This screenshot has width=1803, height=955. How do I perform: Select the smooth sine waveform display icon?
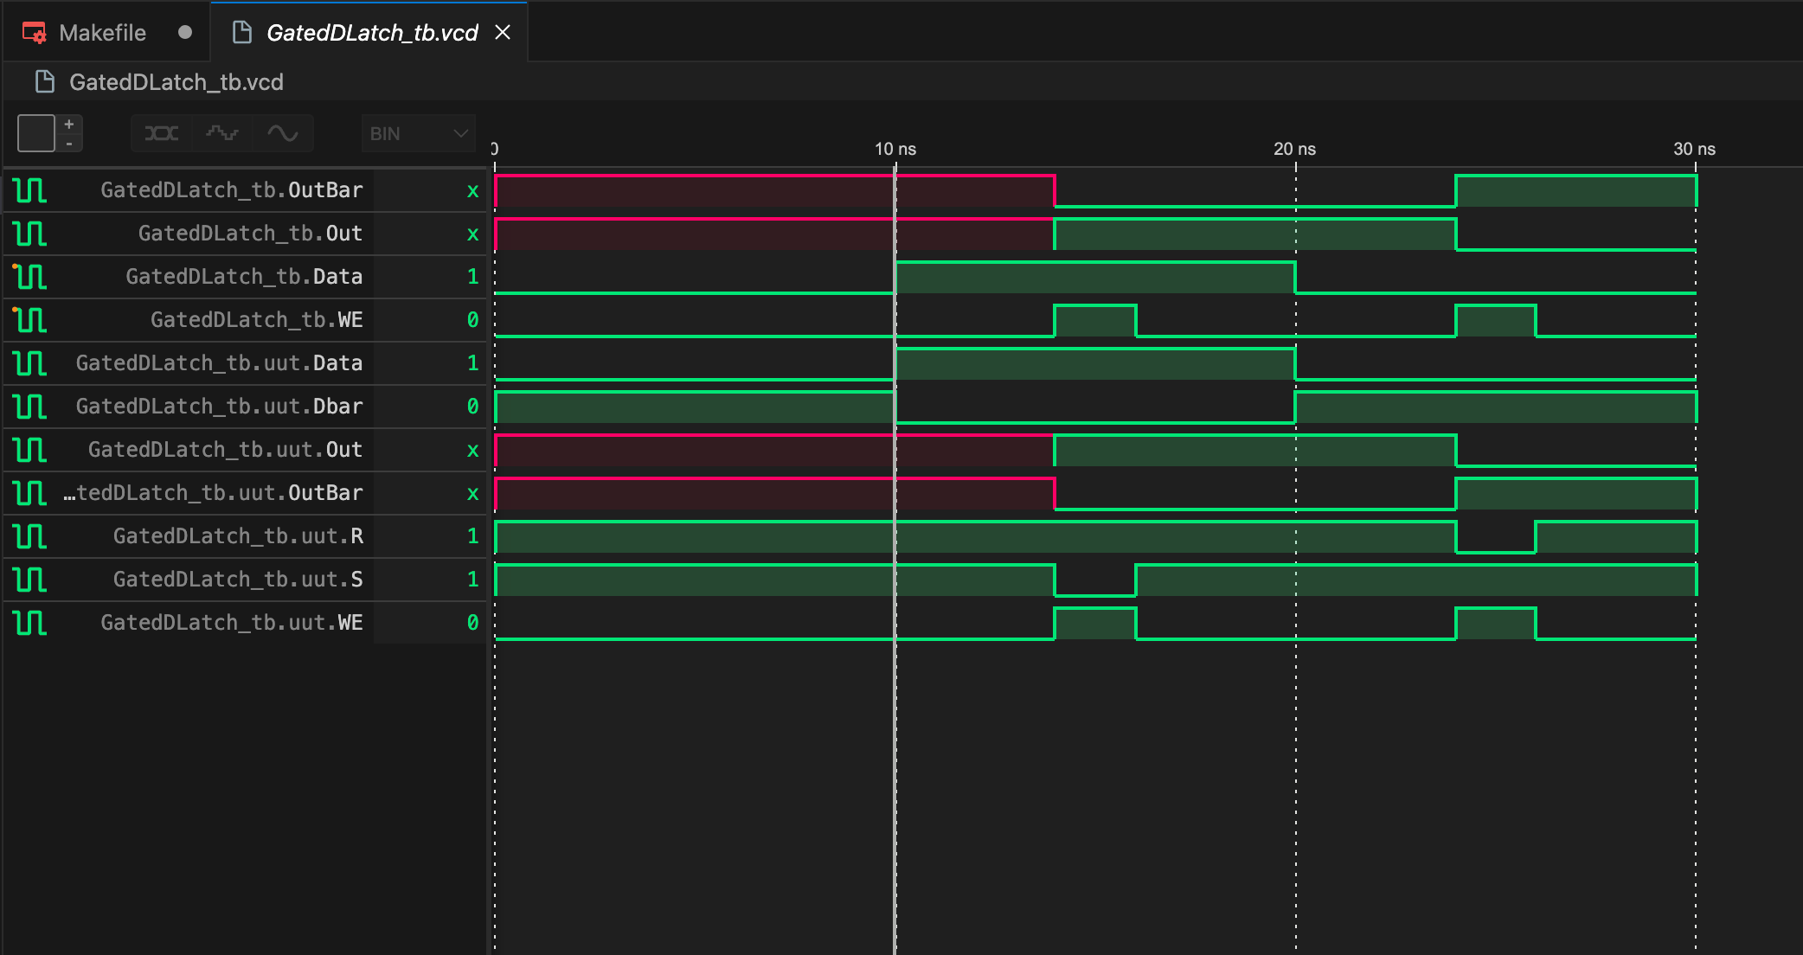pyautogui.click(x=282, y=133)
